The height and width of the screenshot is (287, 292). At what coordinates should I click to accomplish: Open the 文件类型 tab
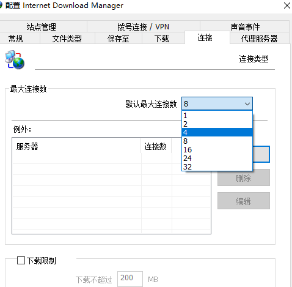click(67, 39)
